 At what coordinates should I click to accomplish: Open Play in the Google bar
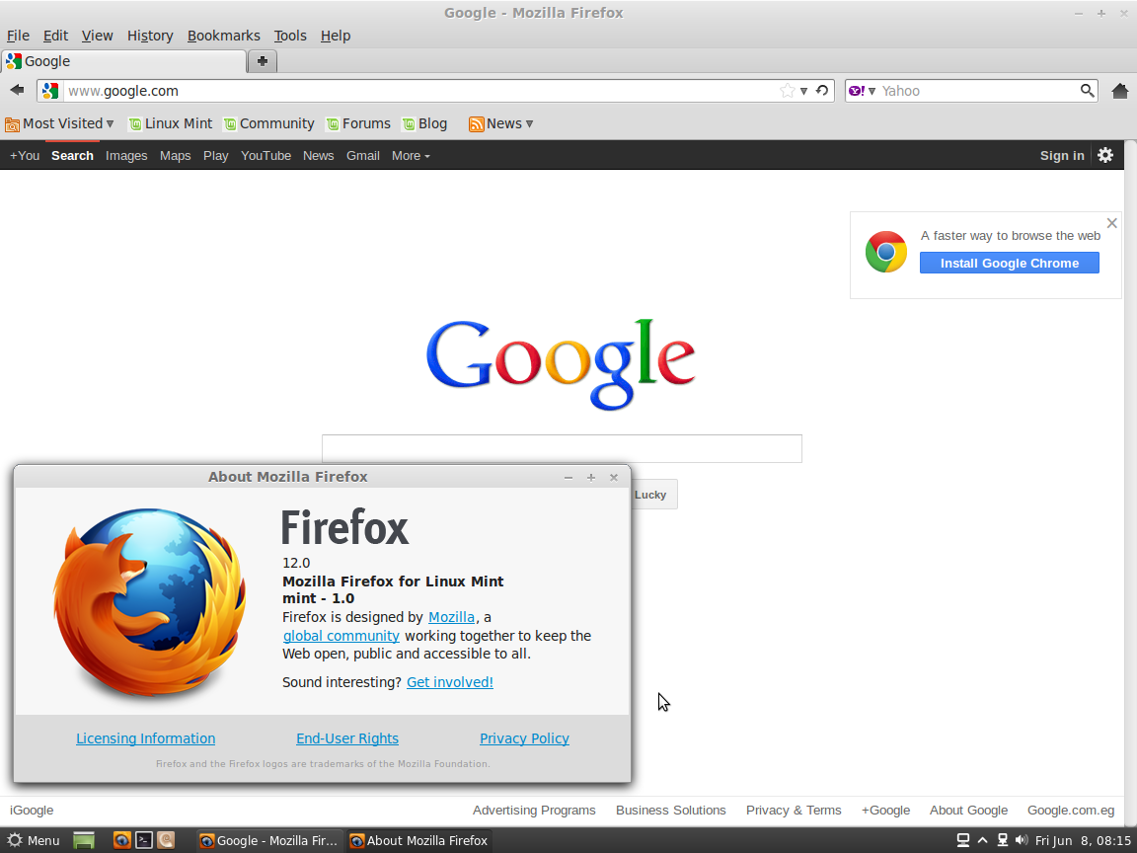215,155
